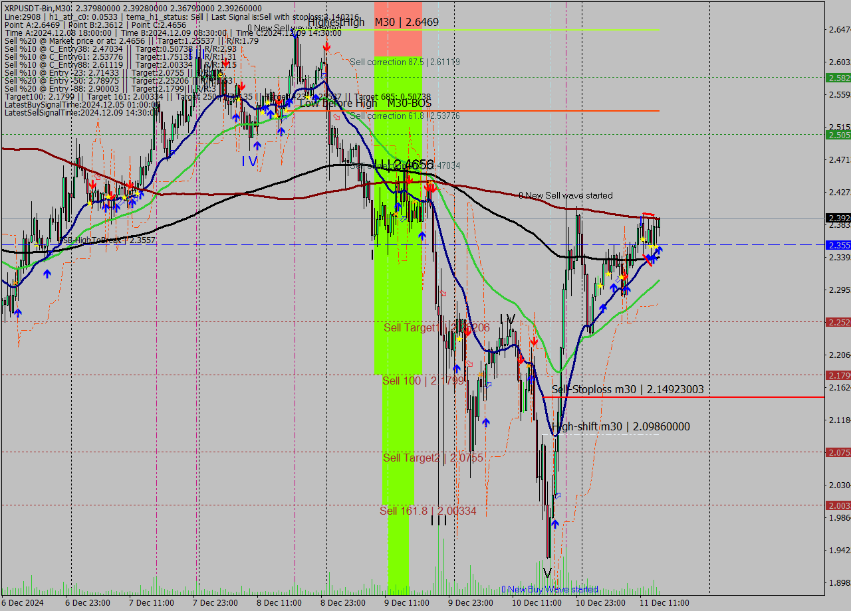Click '0 New Sell wave started' above the dark red average

(566, 195)
